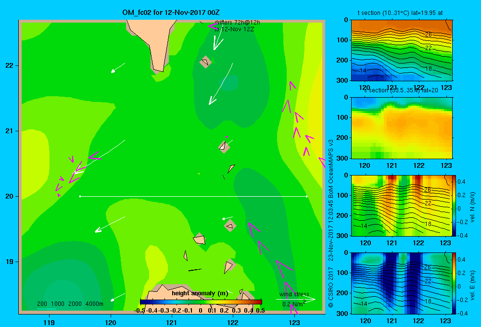Click the white wind arrow near 22°N 120°E
The image size is (481, 327).
tap(118, 68)
